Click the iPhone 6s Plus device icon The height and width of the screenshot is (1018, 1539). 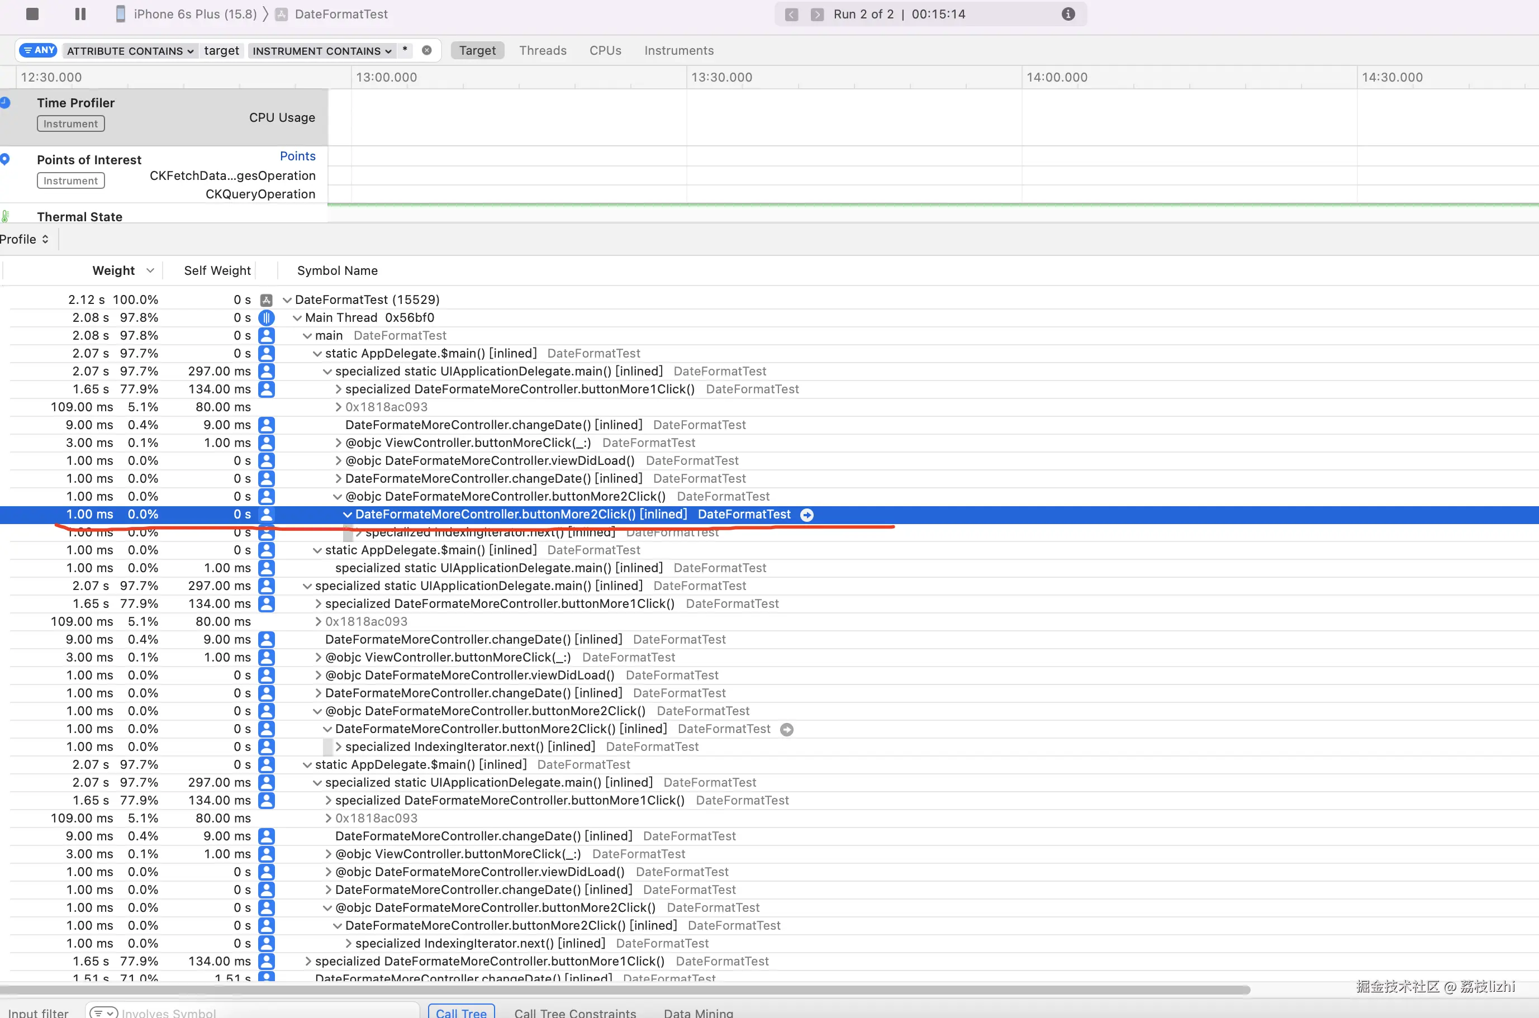tap(120, 13)
